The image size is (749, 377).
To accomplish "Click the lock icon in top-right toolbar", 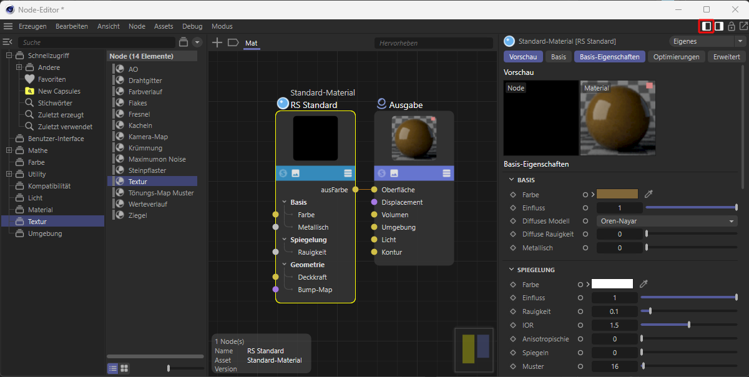I will point(732,26).
